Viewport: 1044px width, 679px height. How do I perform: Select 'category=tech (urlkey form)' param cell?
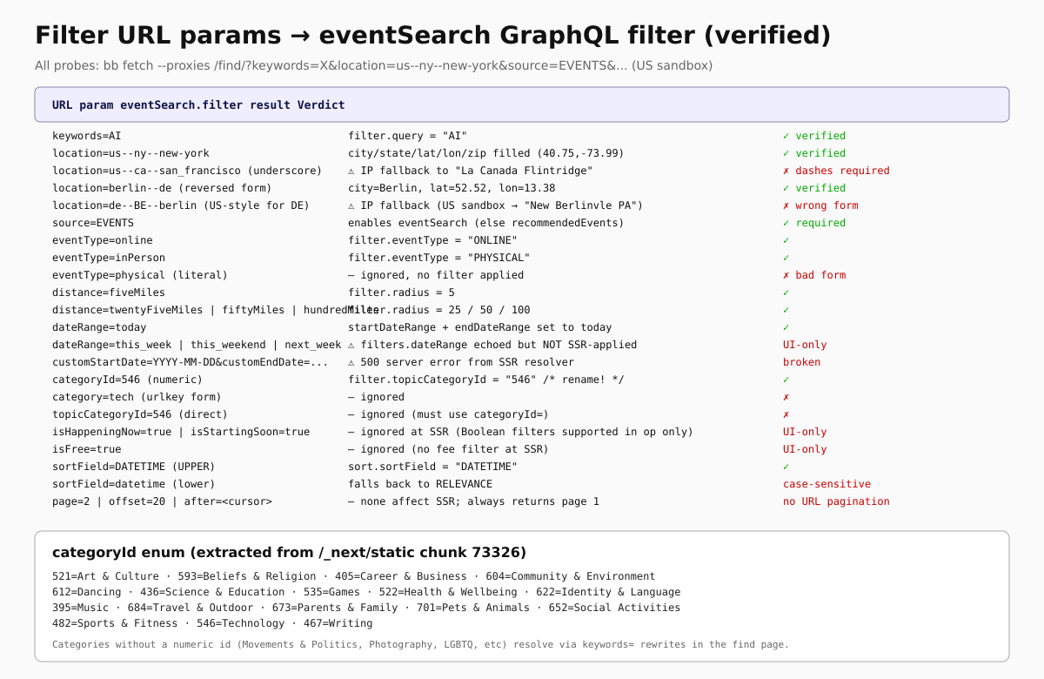click(x=137, y=397)
